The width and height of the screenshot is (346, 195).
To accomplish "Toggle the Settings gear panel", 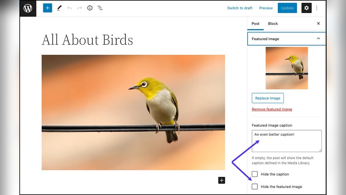I will coord(306,8).
